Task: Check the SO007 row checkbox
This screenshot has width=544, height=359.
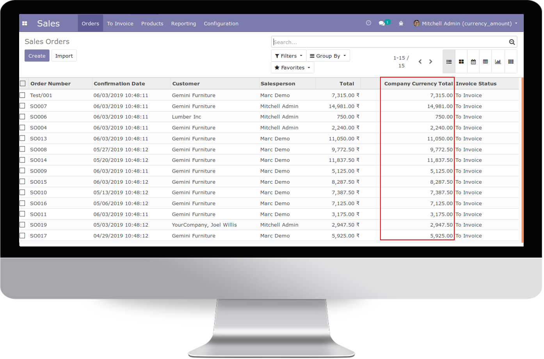Action: pyautogui.click(x=22, y=106)
